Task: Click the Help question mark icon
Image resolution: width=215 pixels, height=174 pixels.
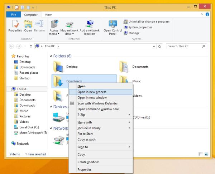Action: [207, 14]
